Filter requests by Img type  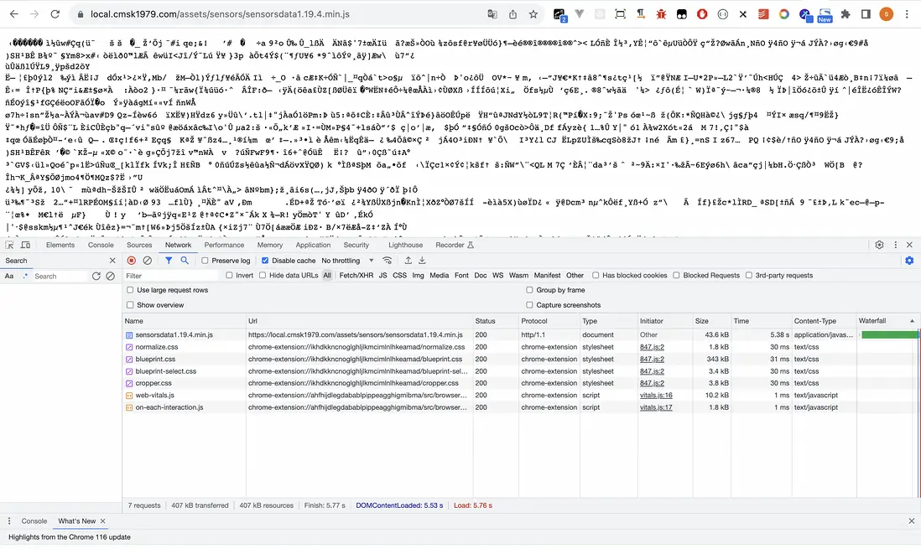(419, 275)
